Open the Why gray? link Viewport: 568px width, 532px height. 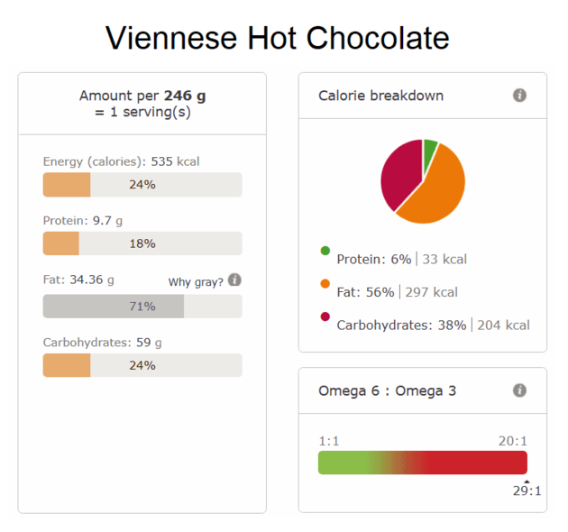pos(196,282)
